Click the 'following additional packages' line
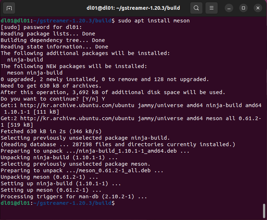This screenshot has width=267, height=220. click(x=85, y=53)
